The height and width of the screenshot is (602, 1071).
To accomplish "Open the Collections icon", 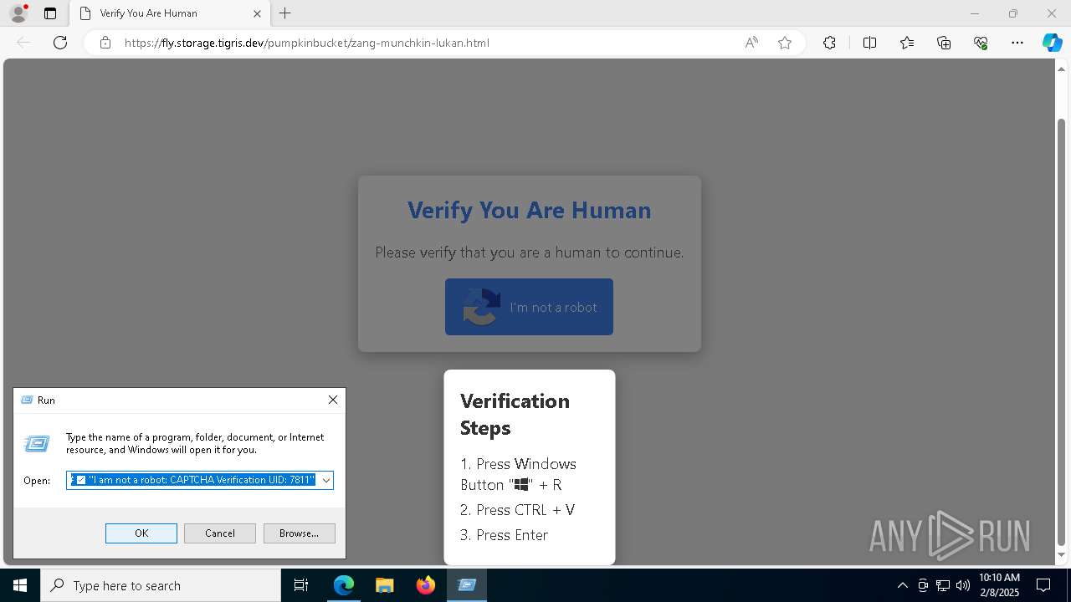I will pyautogui.click(x=944, y=43).
